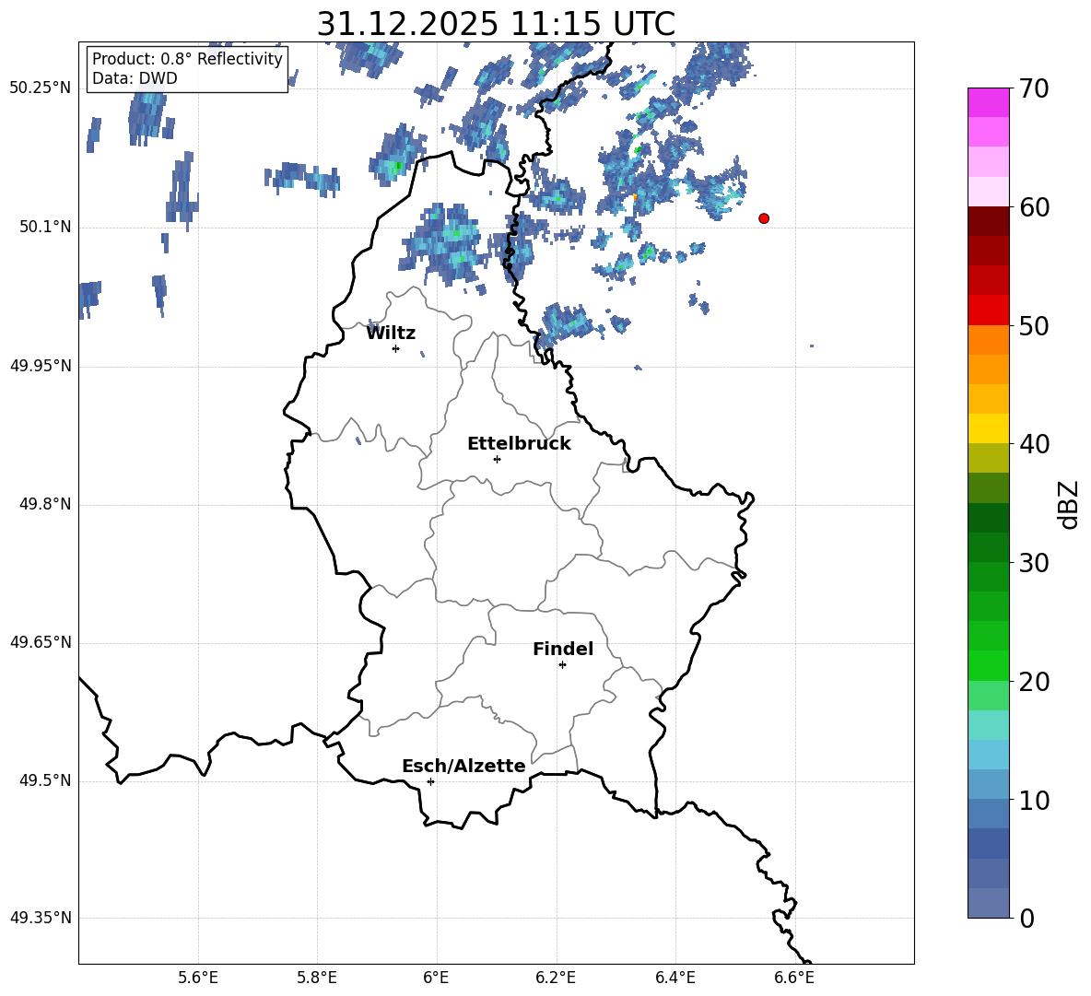The width and height of the screenshot is (1091, 996).
Task: Click the 49.5°N latitude label
Action: click(44, 781)
